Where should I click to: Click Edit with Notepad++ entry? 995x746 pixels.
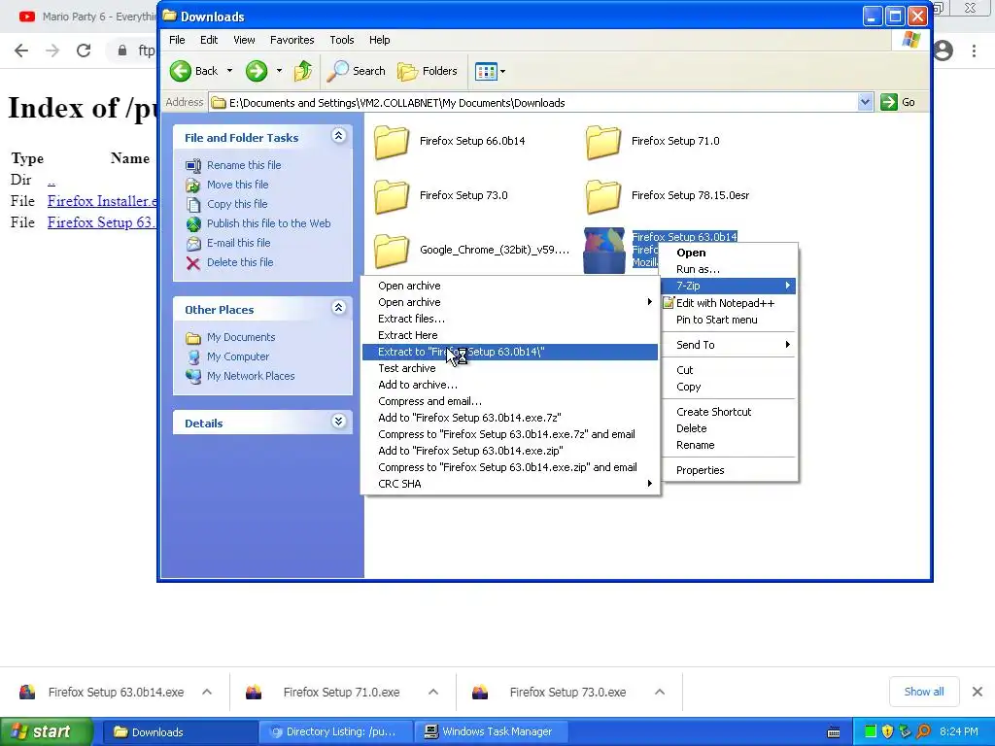click(729, 303)
